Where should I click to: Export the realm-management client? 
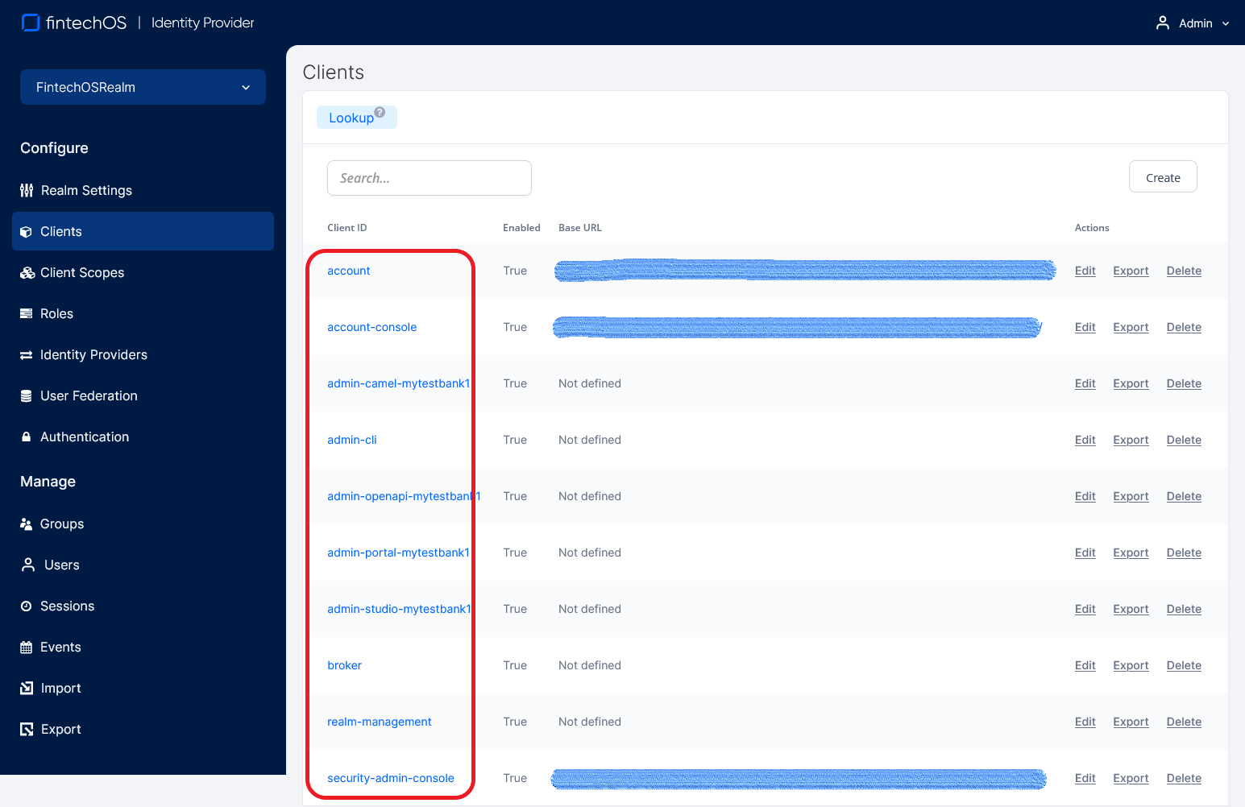point(1130,722)
